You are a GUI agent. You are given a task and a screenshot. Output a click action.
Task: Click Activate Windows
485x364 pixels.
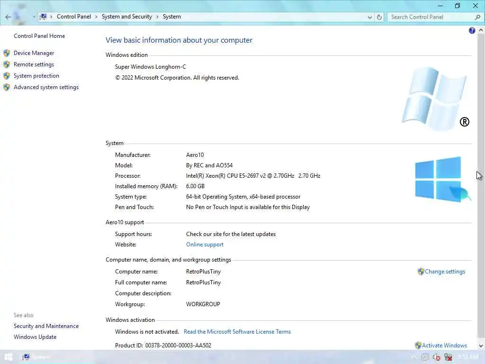tap(444, 346)
